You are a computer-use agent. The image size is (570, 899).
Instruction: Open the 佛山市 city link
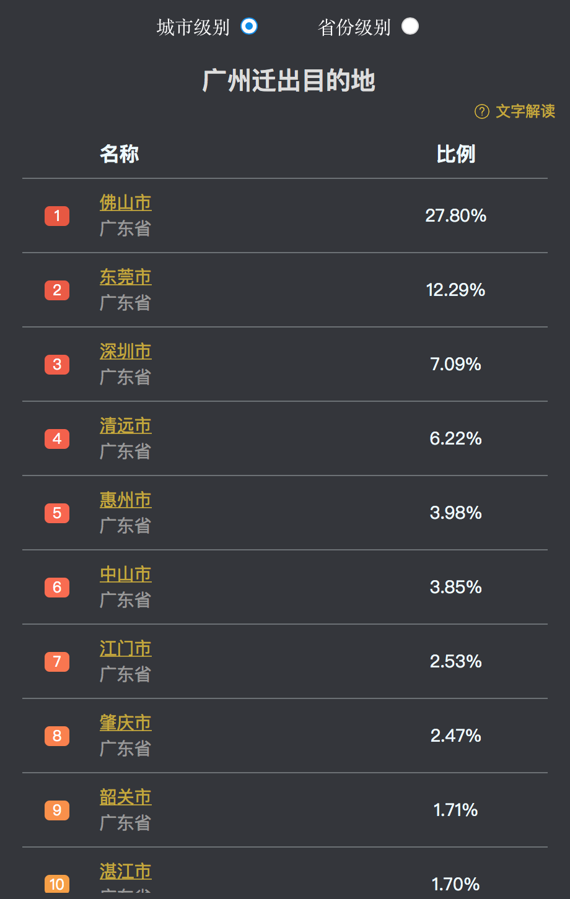click(x=126, y=203)
